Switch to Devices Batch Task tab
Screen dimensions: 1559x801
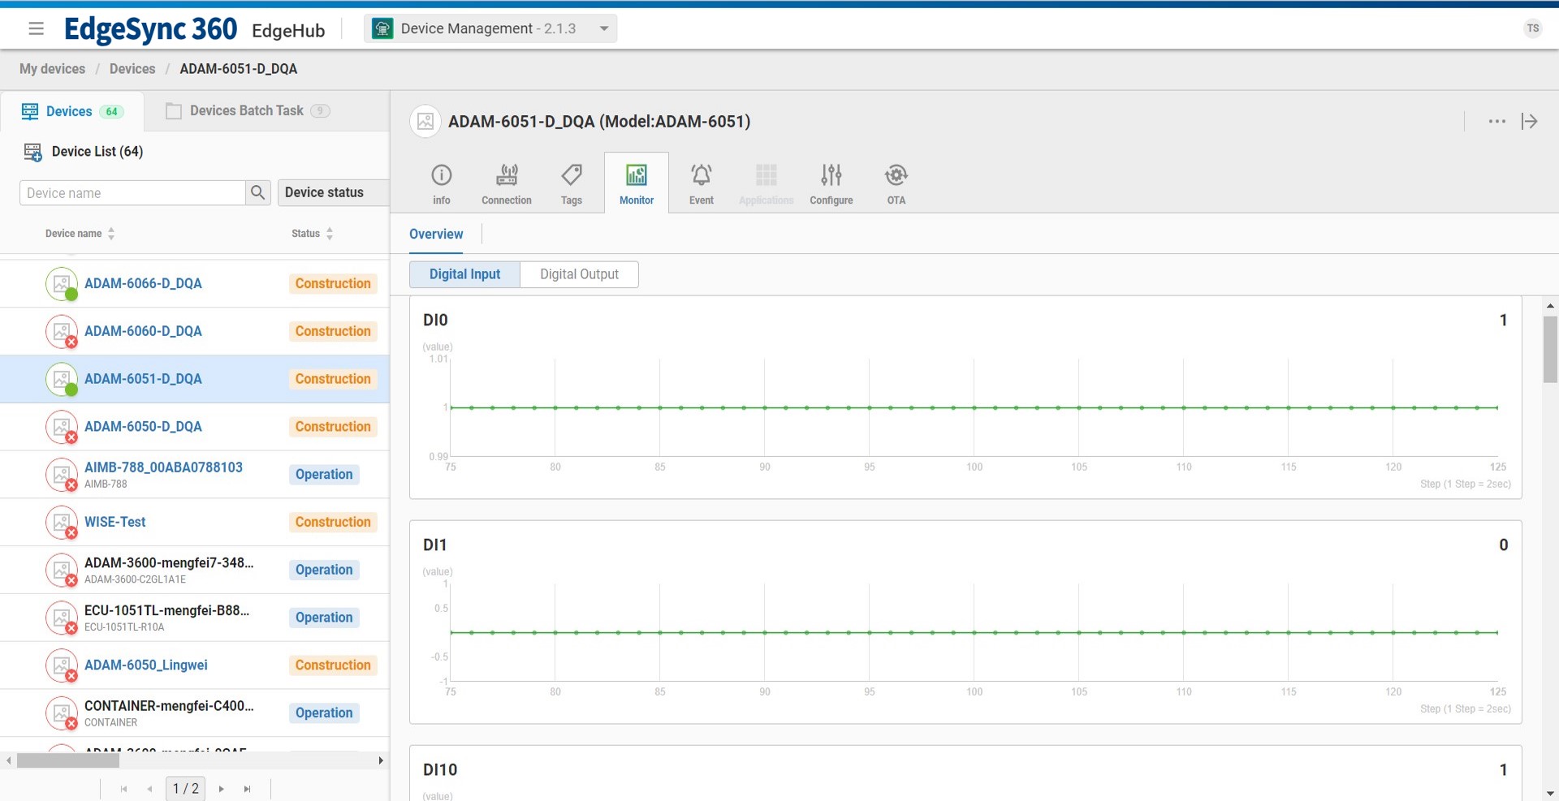(x=247, y=111)
